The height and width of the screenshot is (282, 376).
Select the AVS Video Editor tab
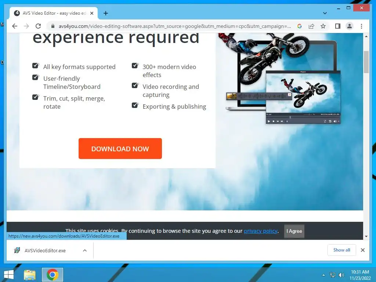coord(54,13)
